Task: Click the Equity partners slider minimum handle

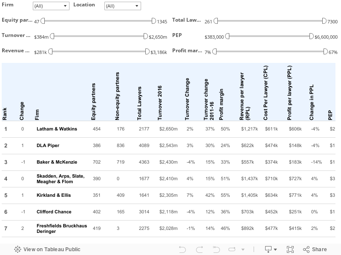Action: click(43, 21)
